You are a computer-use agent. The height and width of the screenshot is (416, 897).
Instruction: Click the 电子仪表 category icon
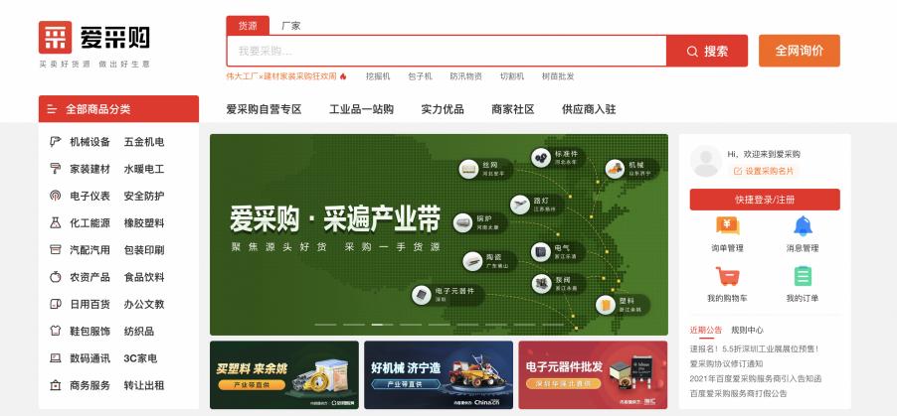click(x=56, y=196)
